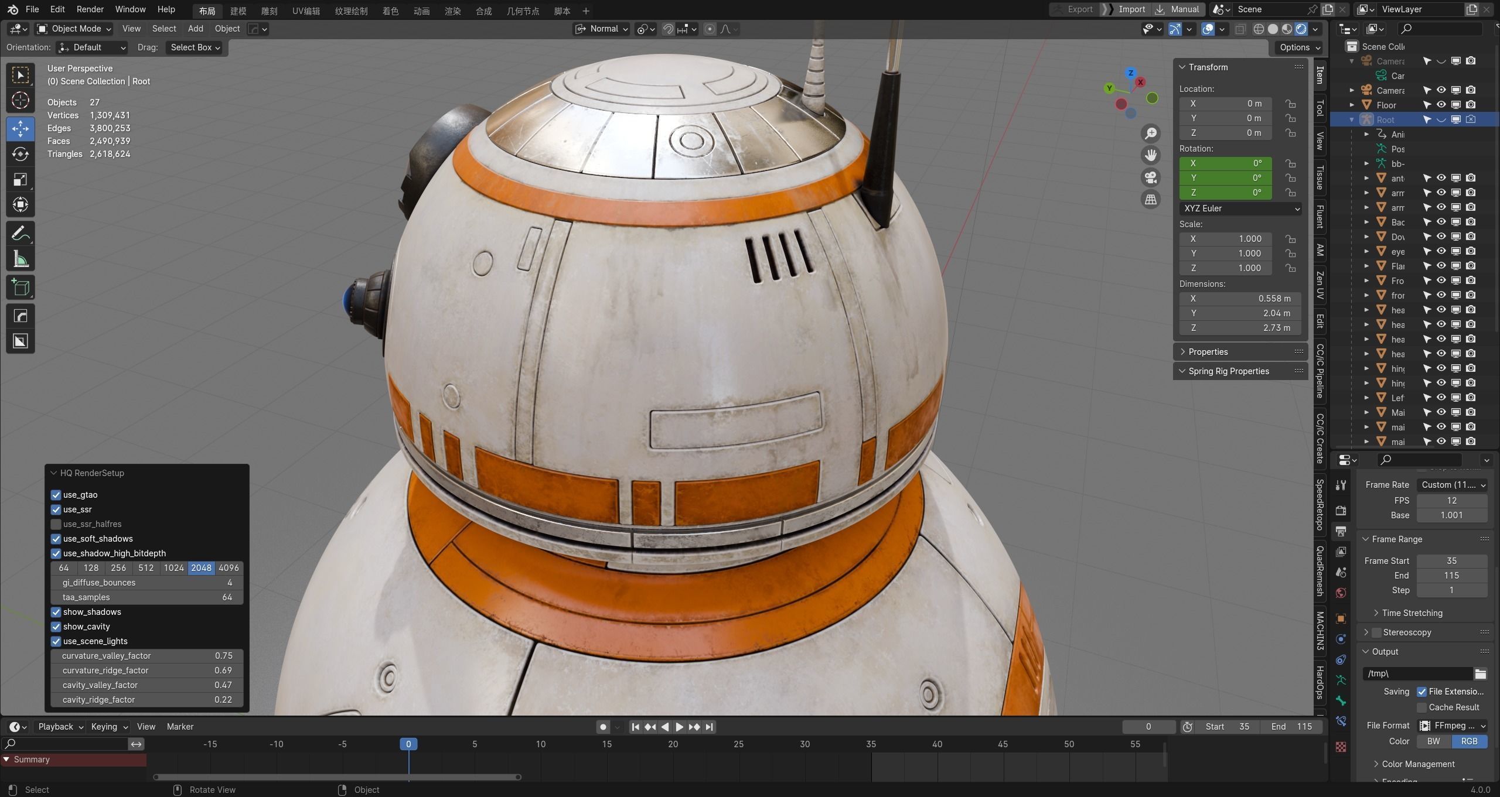Uncheck use_gtao checkbox
The width and height of the screenshot is (1500, 797).
click(x=56, y=495)
